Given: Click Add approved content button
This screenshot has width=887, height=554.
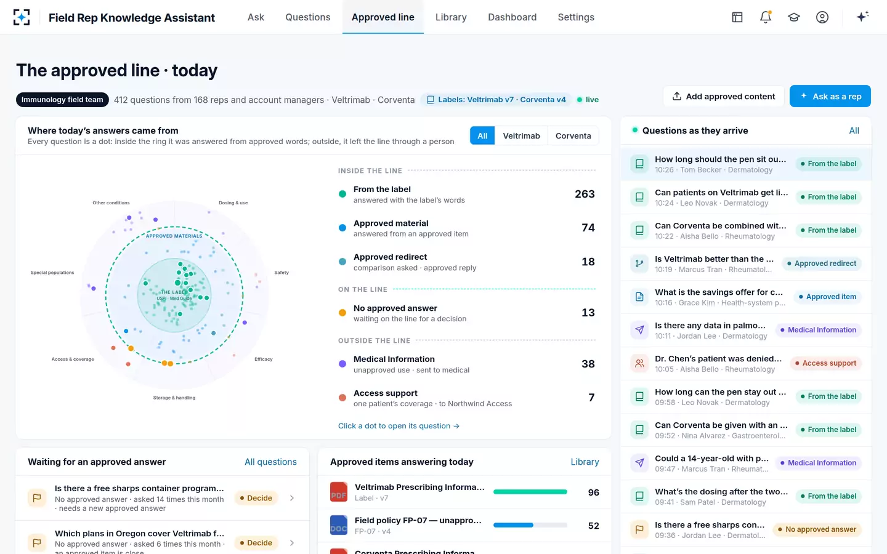Looking at the screenshot, I should 724,96.
